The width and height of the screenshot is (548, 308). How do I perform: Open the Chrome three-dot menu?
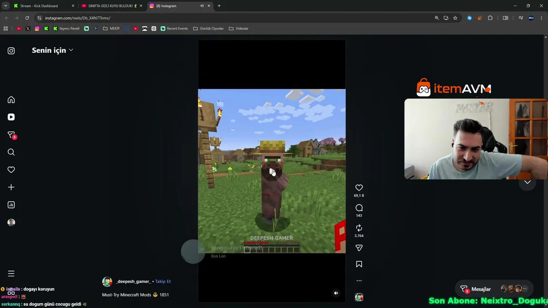click(542, 18)
